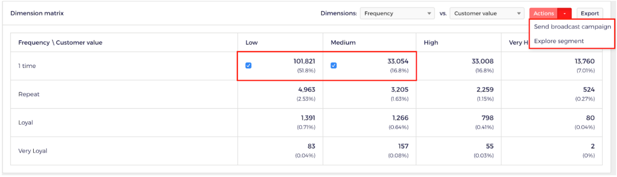Open the Customer value dimension dropdown
The image size is (617, 177).
[x=487, y=13]
